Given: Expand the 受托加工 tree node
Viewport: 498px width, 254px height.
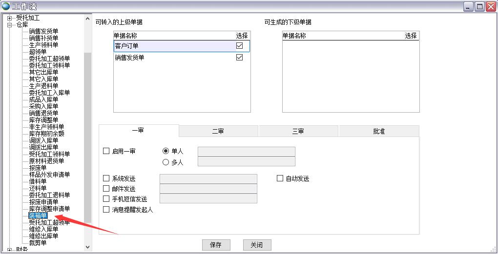Looking at the screenshot, I should click(9, 18).
